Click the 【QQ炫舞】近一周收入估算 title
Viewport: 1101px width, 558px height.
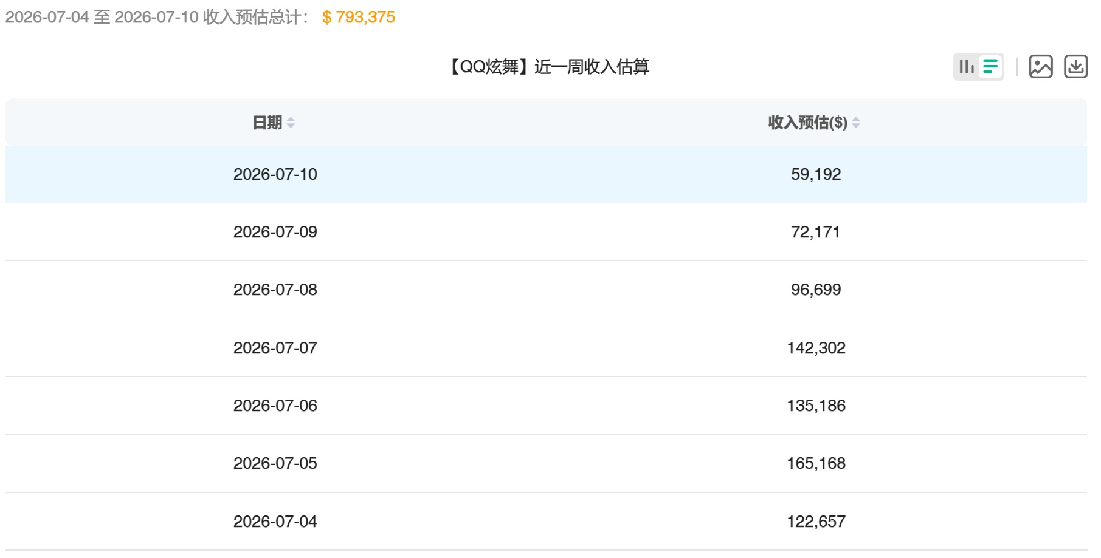click(549, 67)
